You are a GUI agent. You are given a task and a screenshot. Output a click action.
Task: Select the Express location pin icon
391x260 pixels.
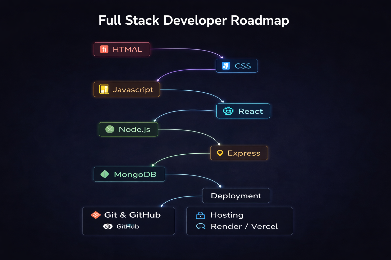tap(220, 153)
